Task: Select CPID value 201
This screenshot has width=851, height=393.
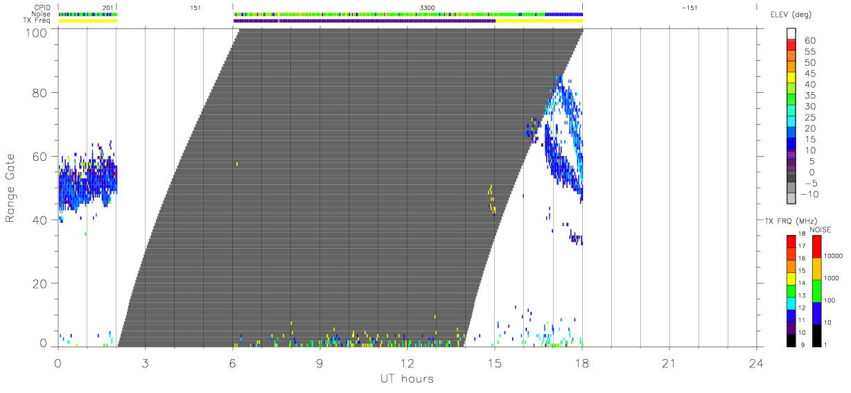Action: point(107,7)
